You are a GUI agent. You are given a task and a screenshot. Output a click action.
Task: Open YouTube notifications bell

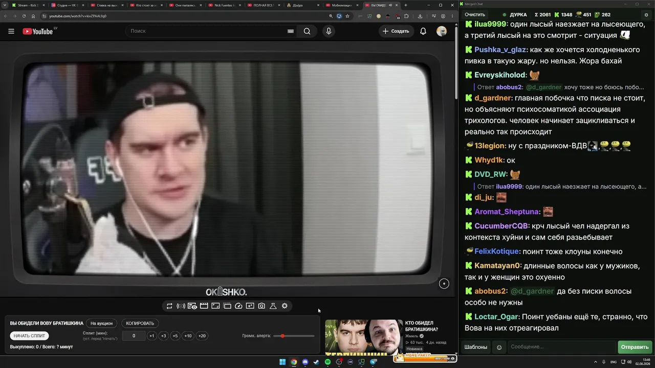point(423,31)
